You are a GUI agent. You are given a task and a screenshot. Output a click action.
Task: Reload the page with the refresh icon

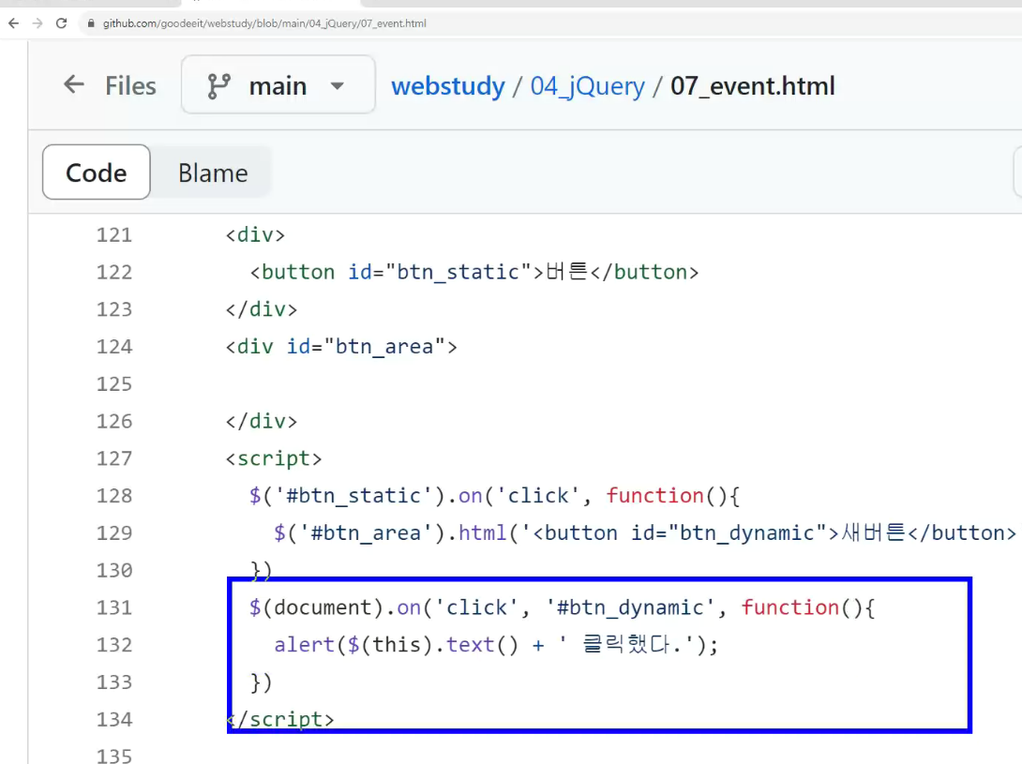click(x=61, y=23)
